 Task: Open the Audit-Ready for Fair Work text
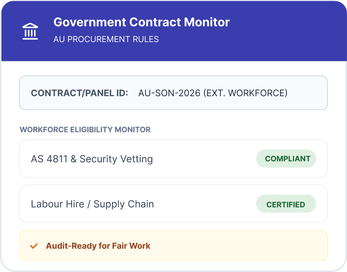(98, 246)
